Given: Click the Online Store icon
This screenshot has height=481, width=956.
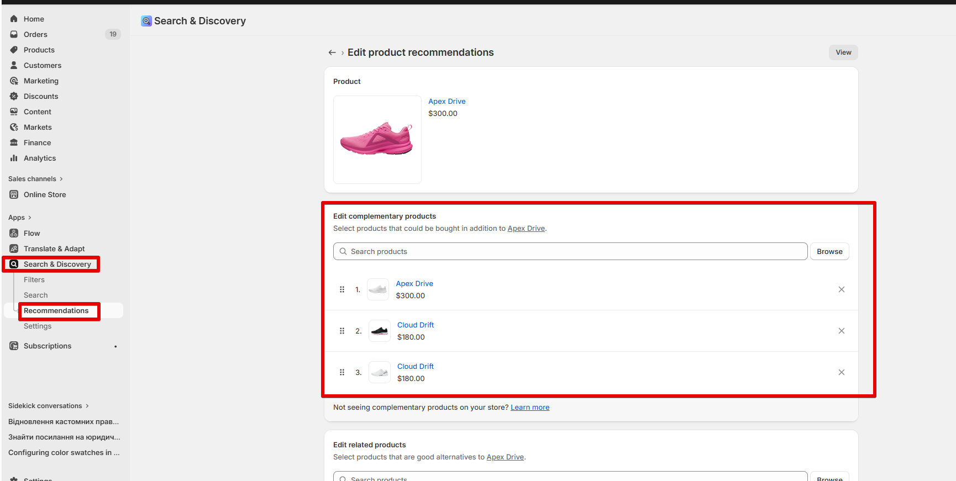Looking at the screenshot, I should coord(14,194).
